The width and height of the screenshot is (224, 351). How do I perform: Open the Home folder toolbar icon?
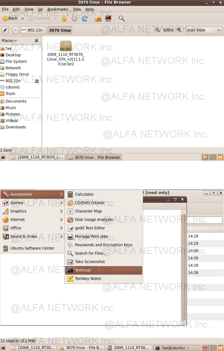(x=98, y=18)
